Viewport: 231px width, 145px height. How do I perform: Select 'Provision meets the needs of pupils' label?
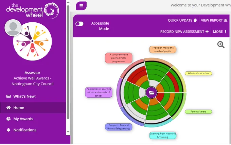point(163,49)
